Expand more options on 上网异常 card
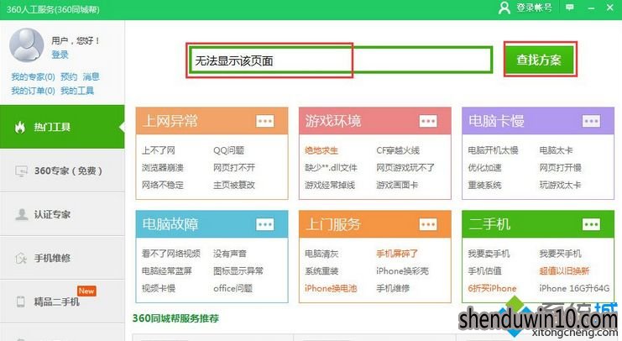 tap(265, 121)
